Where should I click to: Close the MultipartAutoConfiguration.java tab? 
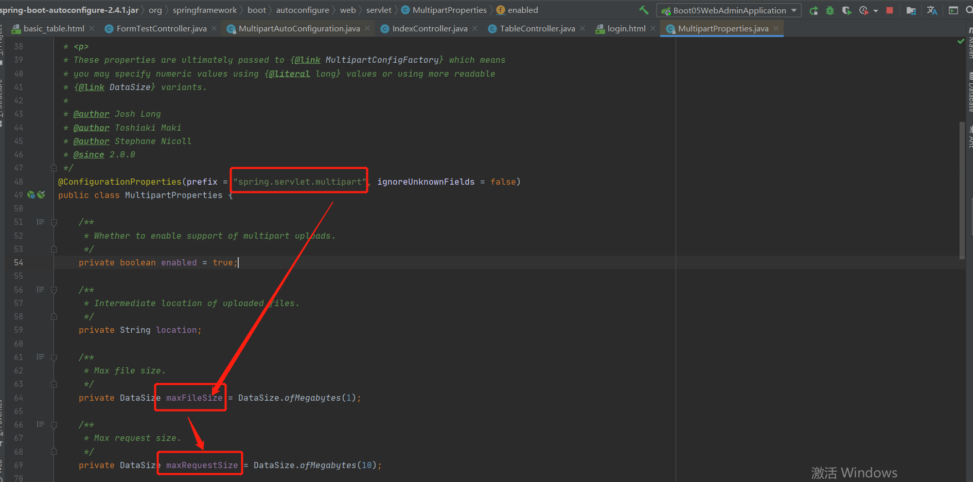(x=367, y=28)
